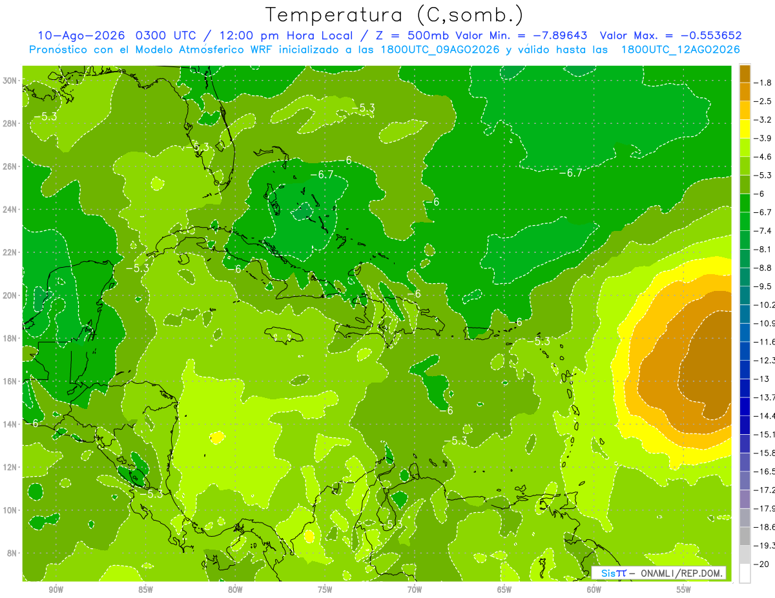Image resolution: width=775 pixels, height=598 pixels.
Task: Click the "65W" longitude label
Action: [504, 590]
